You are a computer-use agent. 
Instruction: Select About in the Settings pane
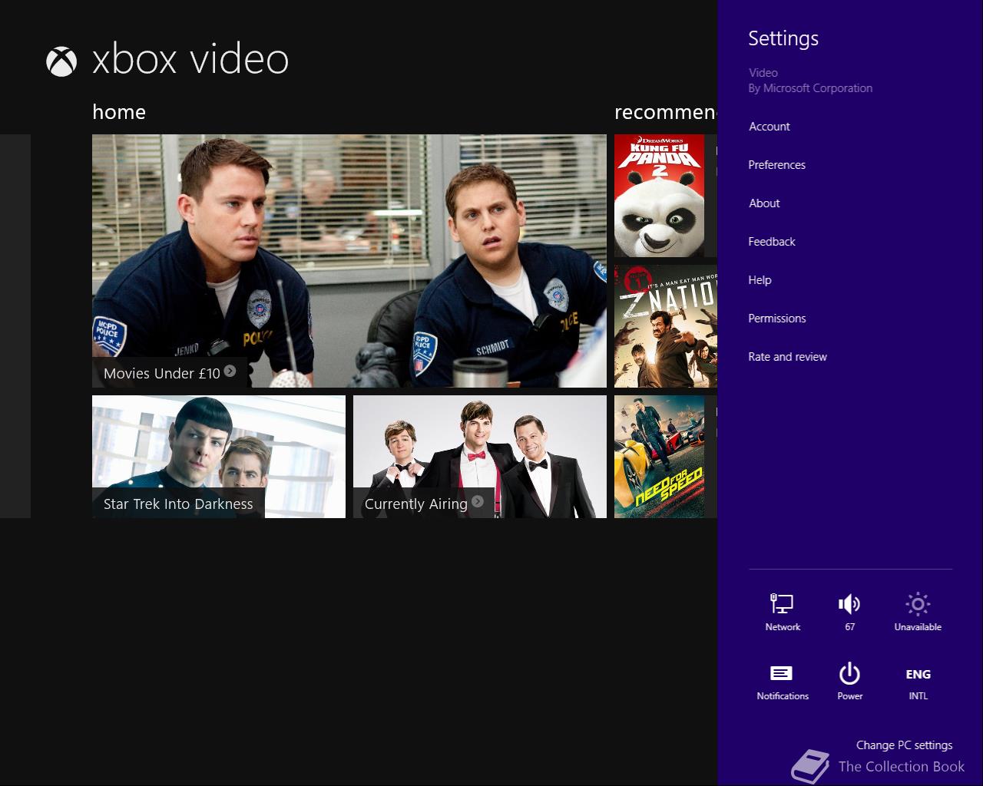(x=764, y=203)
